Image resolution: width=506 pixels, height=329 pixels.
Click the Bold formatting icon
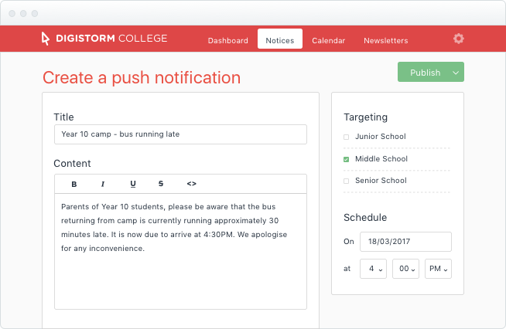[74, 184]
